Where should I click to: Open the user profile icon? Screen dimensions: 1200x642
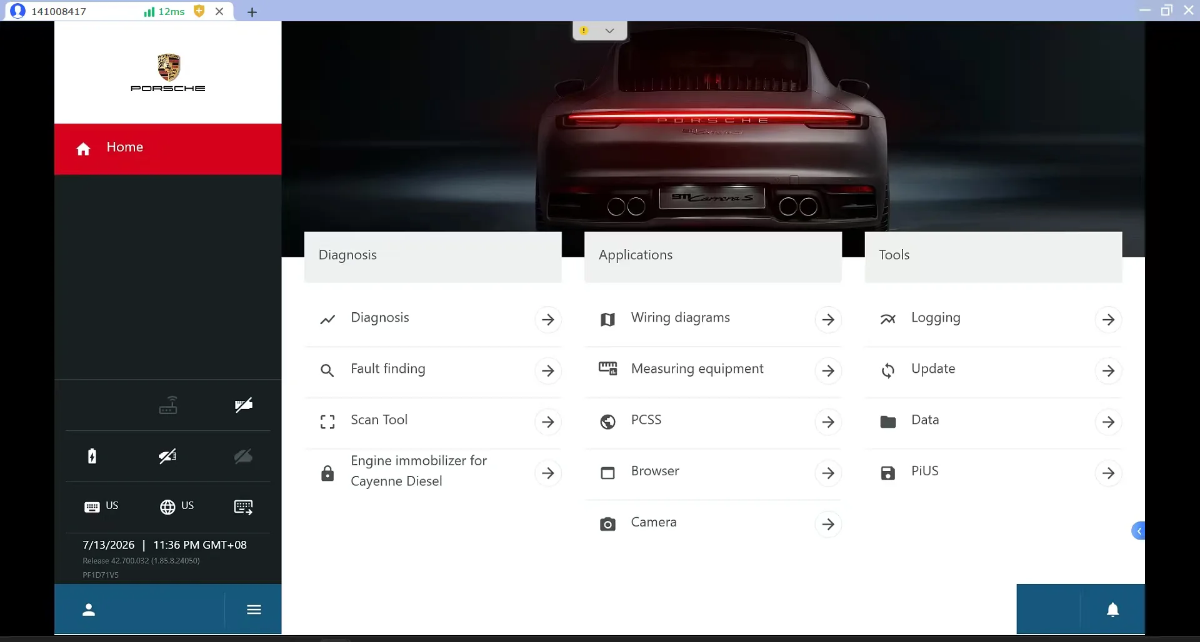(89, 610)
